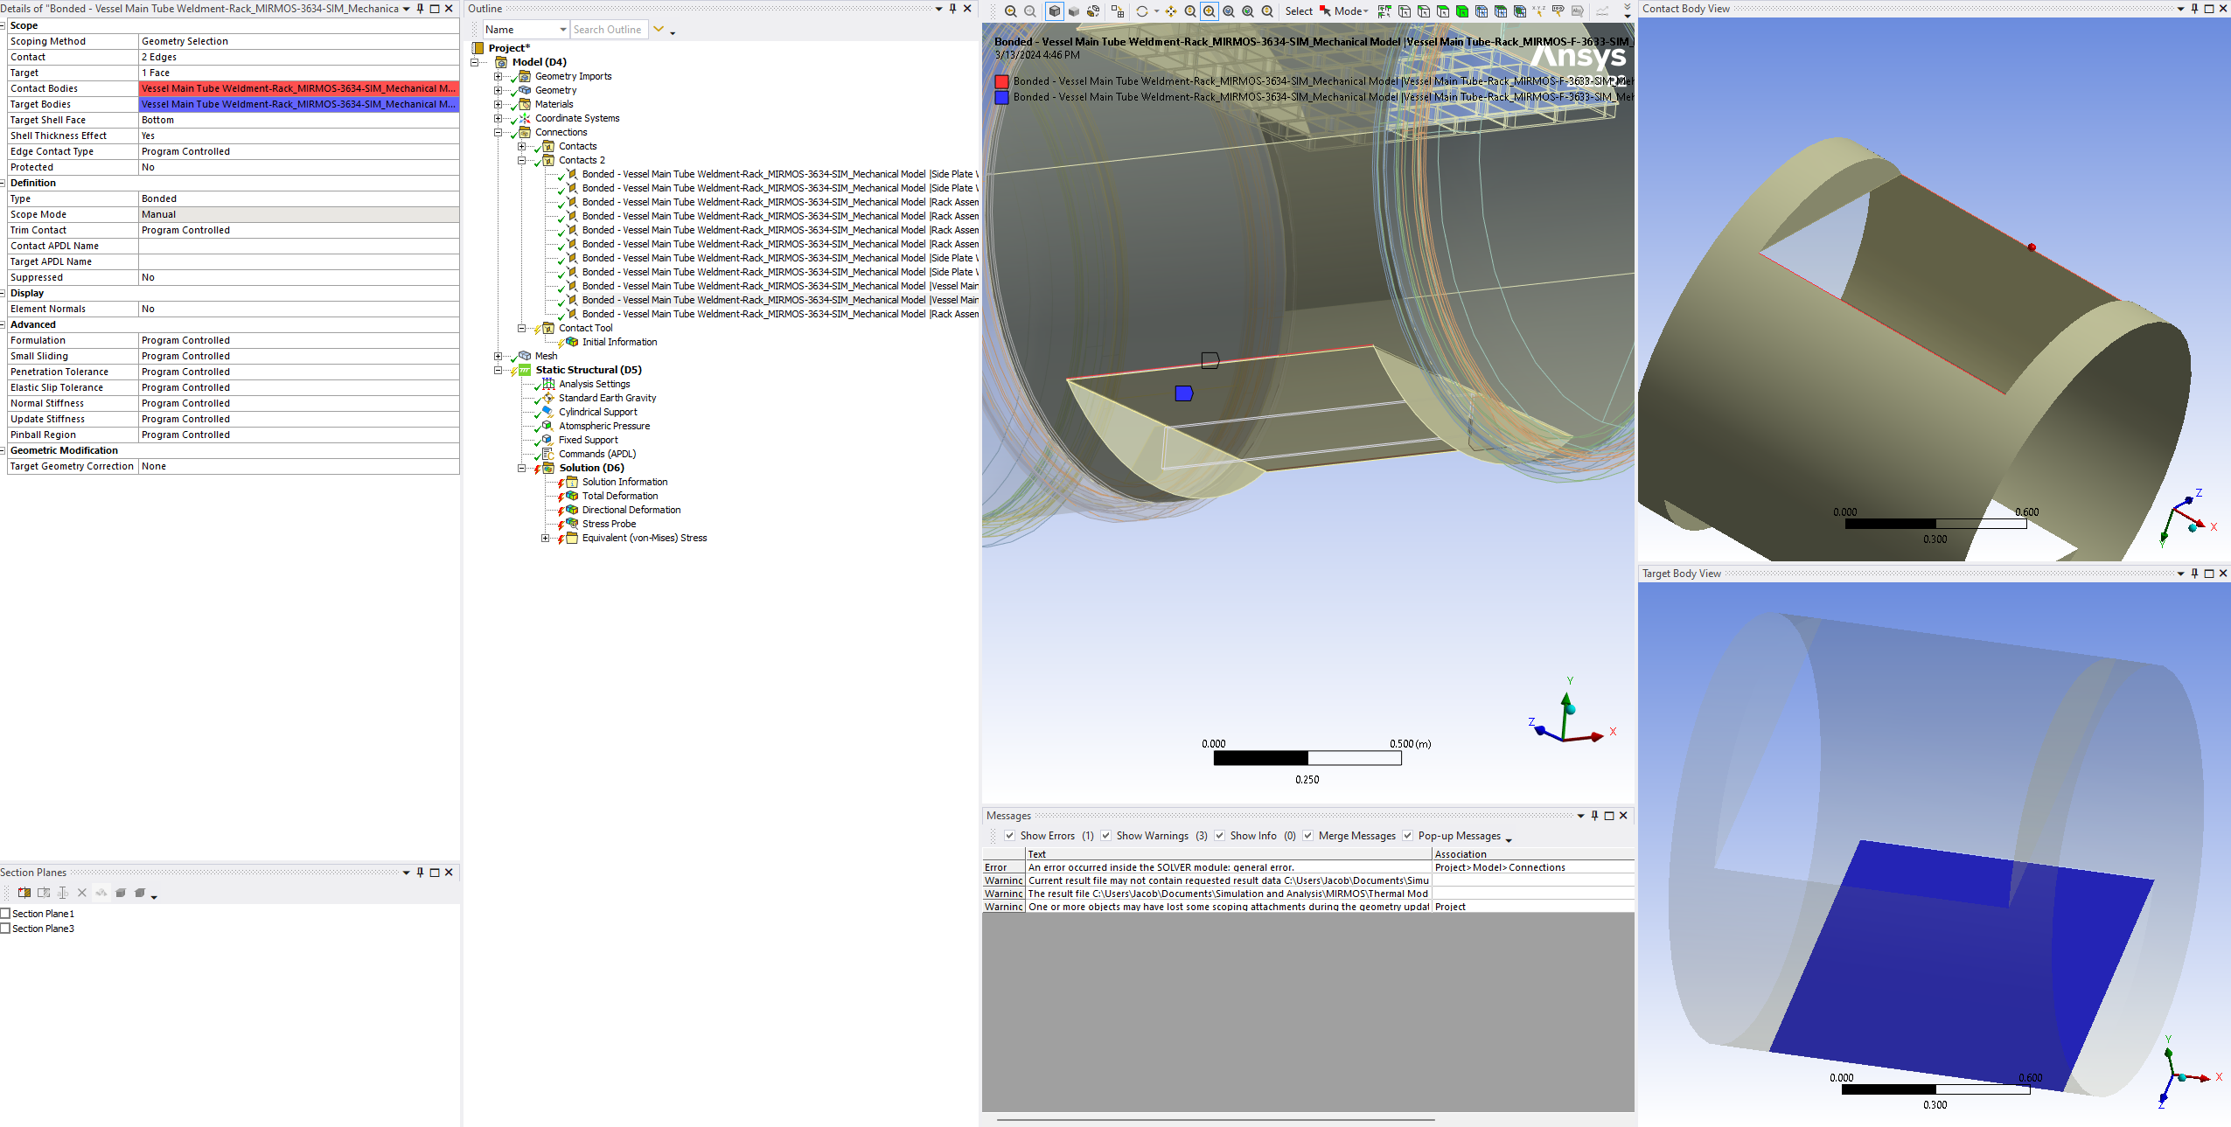2231x1127 pixels.
Task: Choose the Edge selection filter icon
Action: (x=1424, y=11)
